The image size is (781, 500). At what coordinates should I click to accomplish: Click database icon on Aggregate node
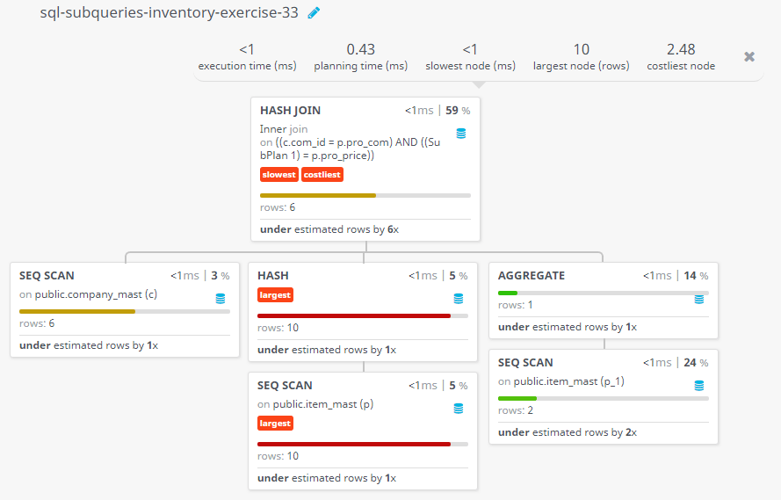pyautogui.click(x=699, y=299)
